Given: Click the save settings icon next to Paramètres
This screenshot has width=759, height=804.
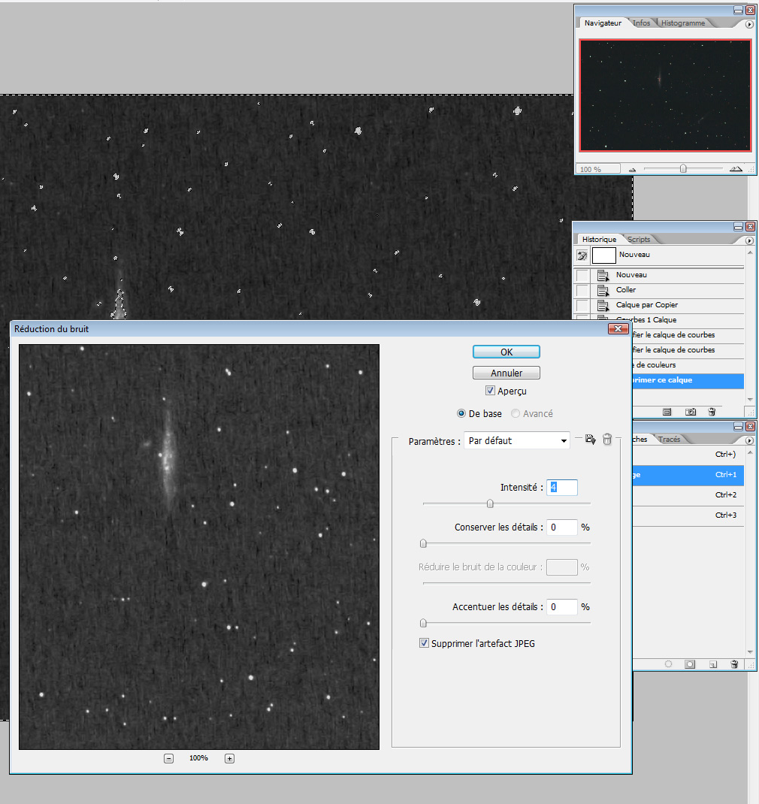Looking at the screenshot, I should [590, 440].
